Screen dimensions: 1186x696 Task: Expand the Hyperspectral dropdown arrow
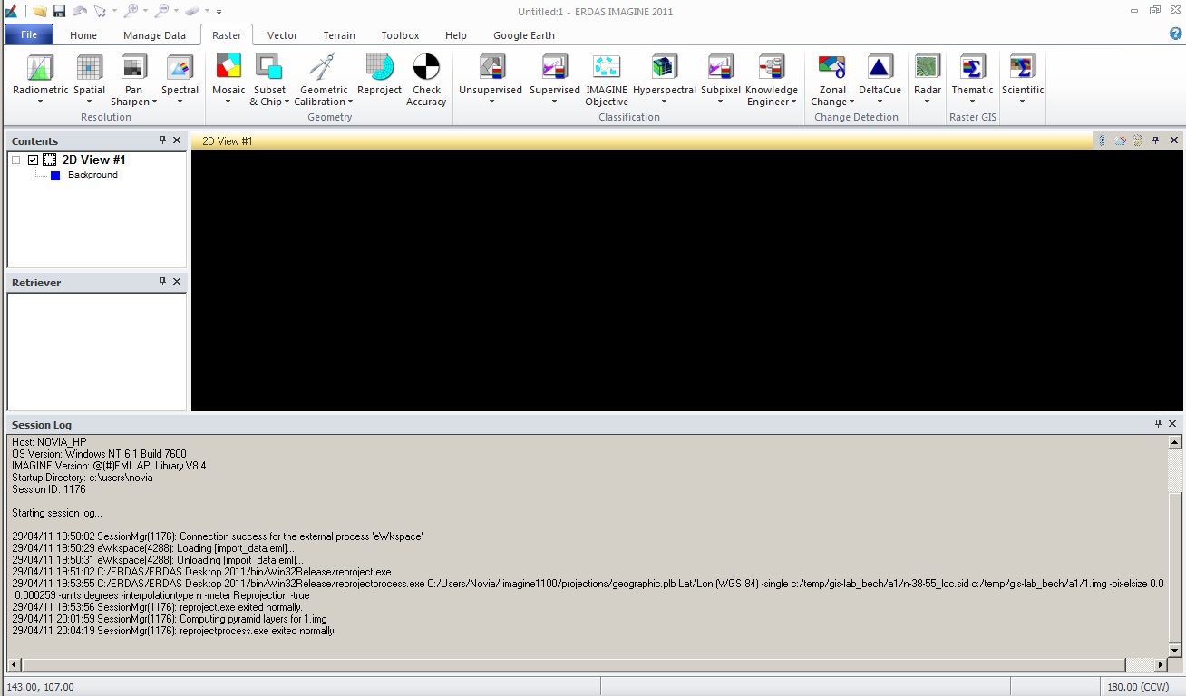tap(665, 101)
